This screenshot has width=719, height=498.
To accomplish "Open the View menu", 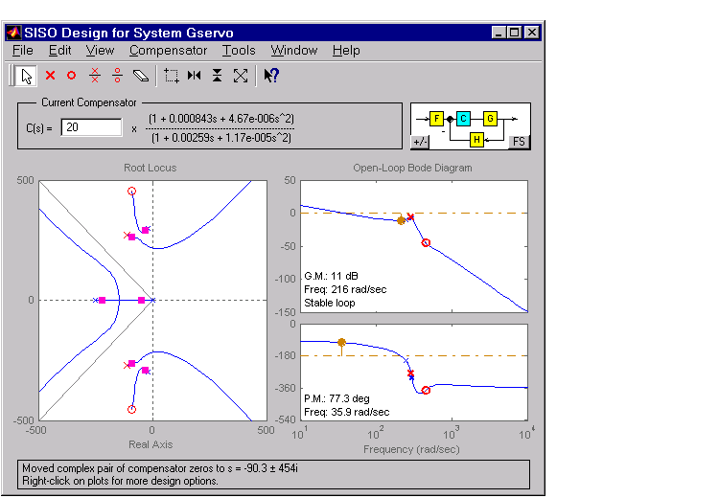I will [x=100, y=50].
